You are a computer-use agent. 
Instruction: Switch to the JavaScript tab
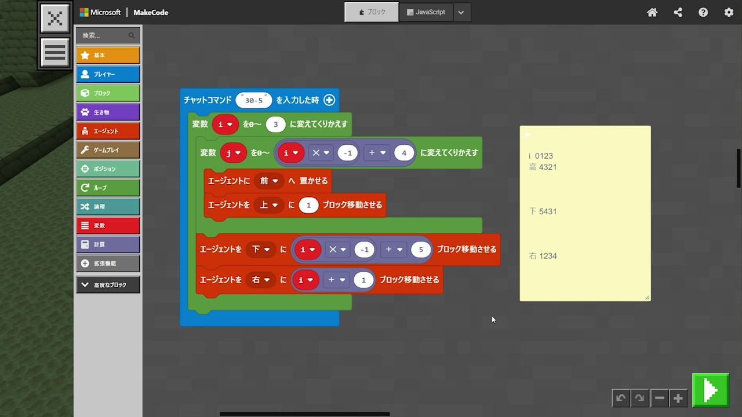[426, 12]
